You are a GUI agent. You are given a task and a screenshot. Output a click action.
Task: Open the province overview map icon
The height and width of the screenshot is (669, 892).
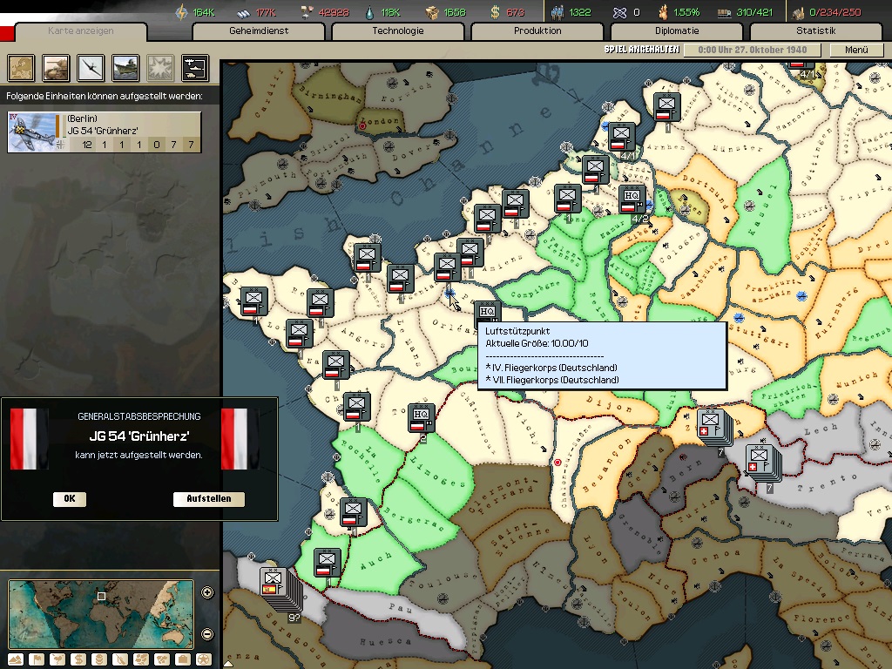click(x=22, y=67)
